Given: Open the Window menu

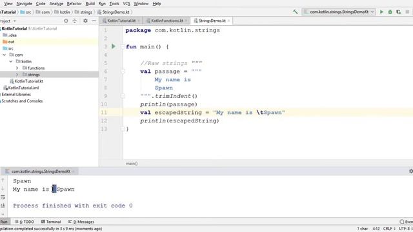Looking at the screenshot, I should click(x=141, y=4).
